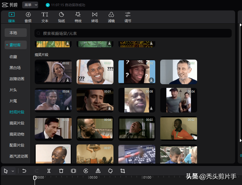Click the split clip tool
The image size is (242, 185).
click(49, 171)
